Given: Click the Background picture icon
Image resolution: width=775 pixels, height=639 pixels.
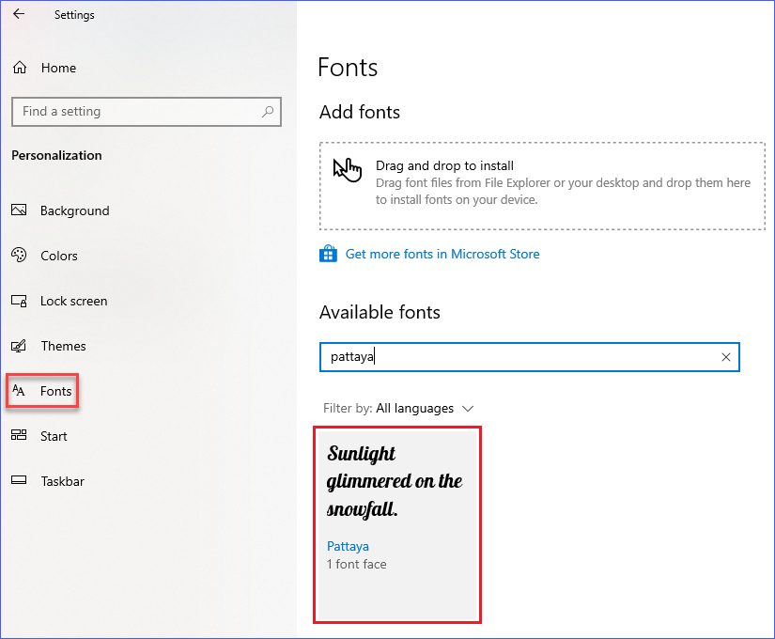Looking at the screenshot, I should (x=19, y=210).
